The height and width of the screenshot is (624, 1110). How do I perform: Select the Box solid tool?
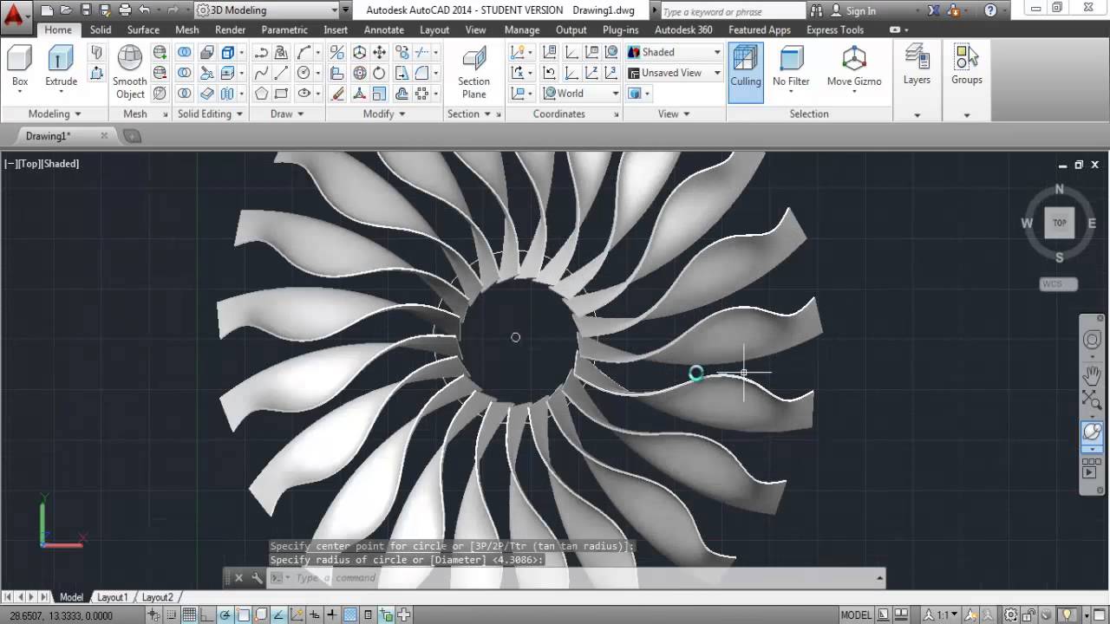tap(20, 68)
